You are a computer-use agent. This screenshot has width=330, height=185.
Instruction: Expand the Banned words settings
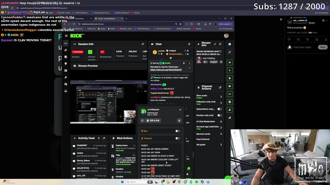[x=221, y=134]
